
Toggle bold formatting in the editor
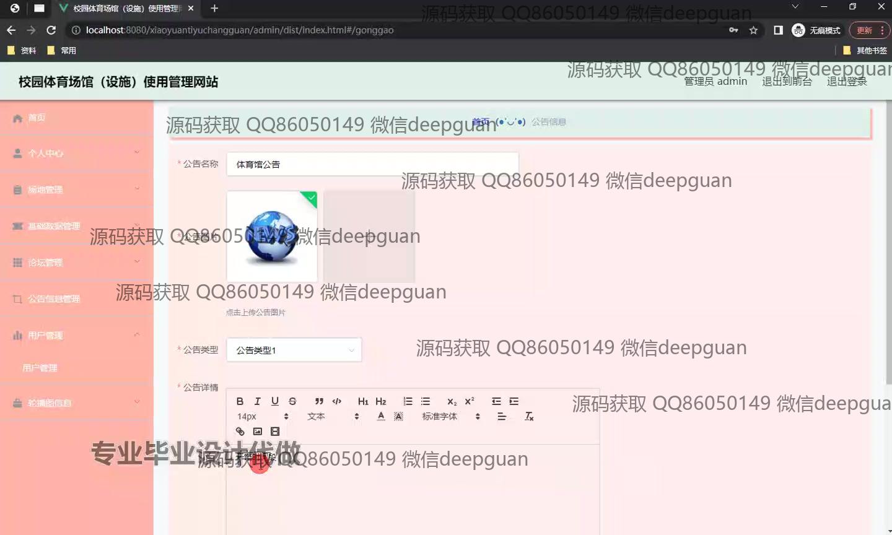point(240,401)
